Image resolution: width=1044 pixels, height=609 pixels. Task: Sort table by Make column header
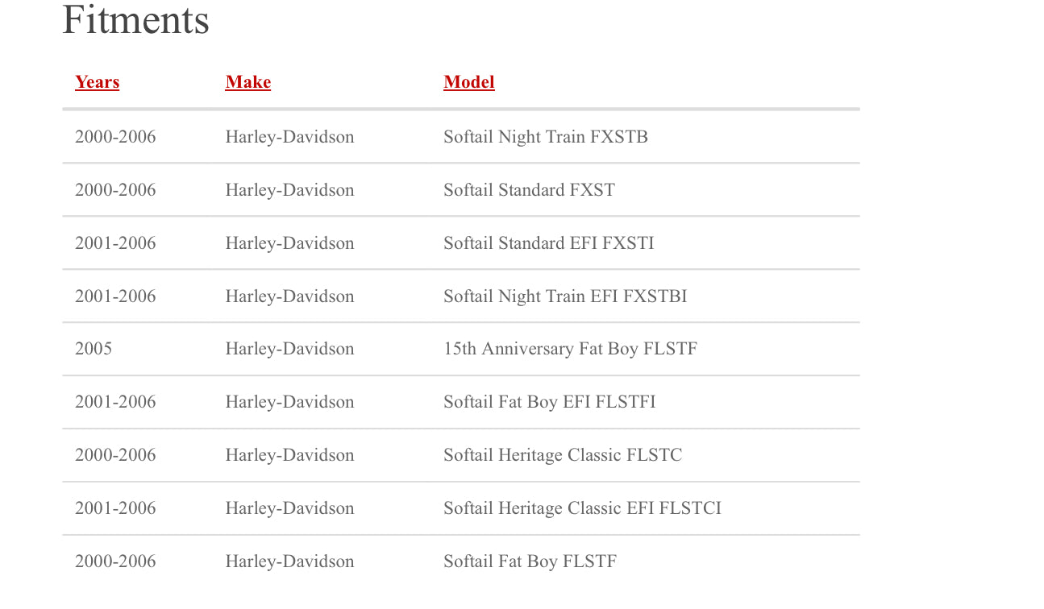pos(247,82)
